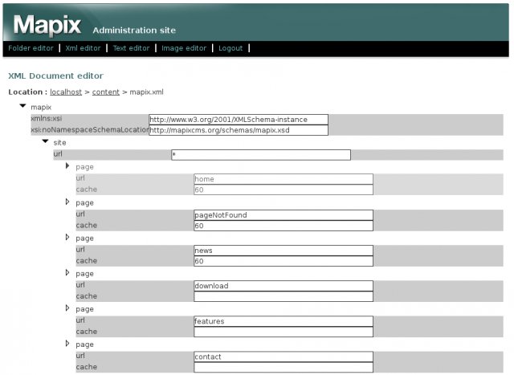
Task: Go to the Image editor
Action: point(184,48)
